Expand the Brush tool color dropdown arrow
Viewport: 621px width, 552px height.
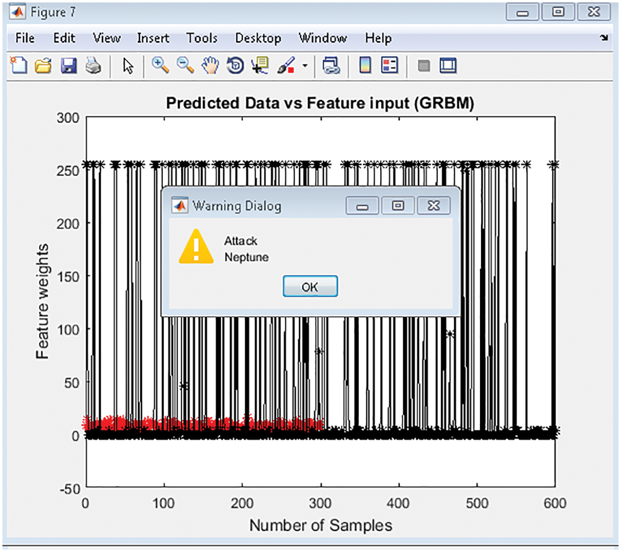point(305,66)
